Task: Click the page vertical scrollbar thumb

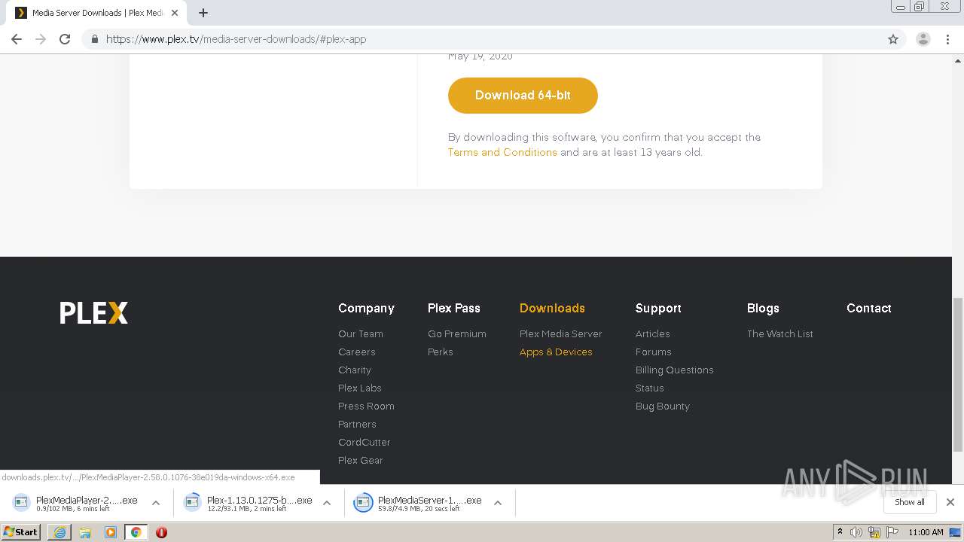Action: click(x=958, y=374)
